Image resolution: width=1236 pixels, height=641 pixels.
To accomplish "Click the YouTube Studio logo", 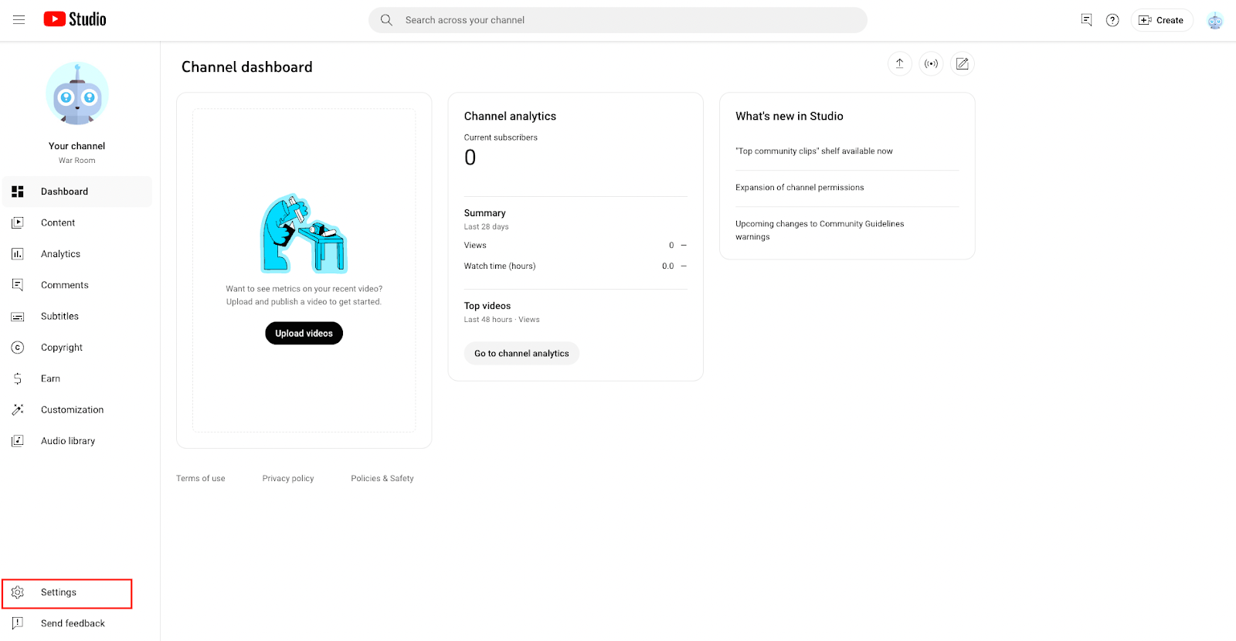I will point(75,19).
